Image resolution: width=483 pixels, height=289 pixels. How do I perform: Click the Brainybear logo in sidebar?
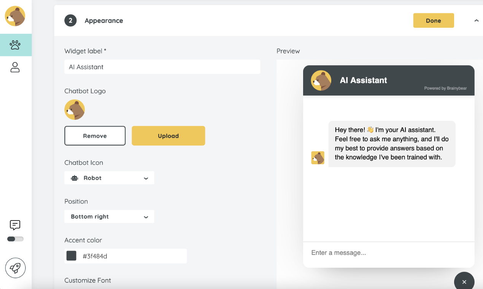coord(15,16)
